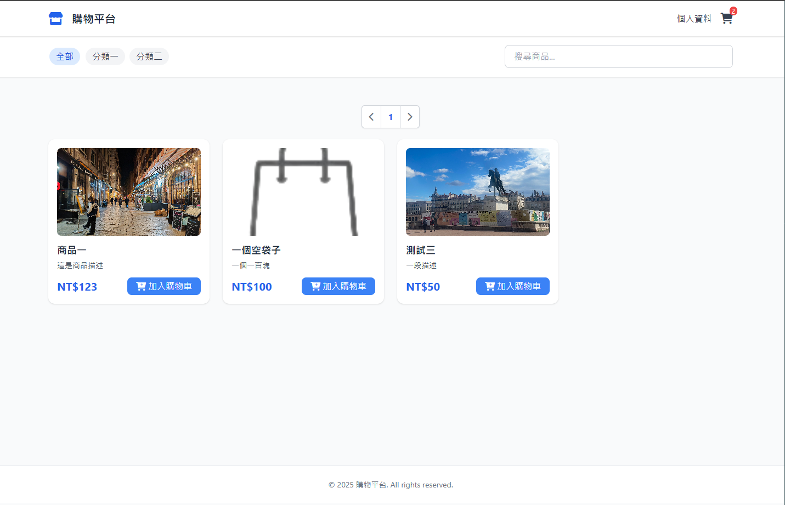Click the 購物平台 site title

pos(94,19)
